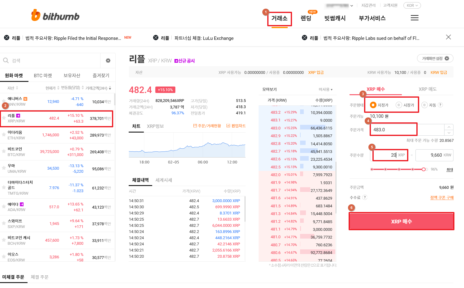Viewport: 464px width, 288px height.
Task: Increase order price with up stepper
Action: tap(449, 127)
